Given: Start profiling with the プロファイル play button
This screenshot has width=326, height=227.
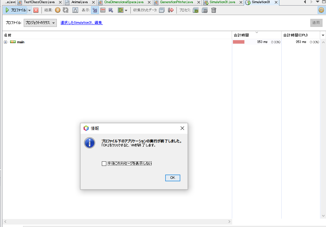Looking at the screenshot, I should tap(15, 10).
